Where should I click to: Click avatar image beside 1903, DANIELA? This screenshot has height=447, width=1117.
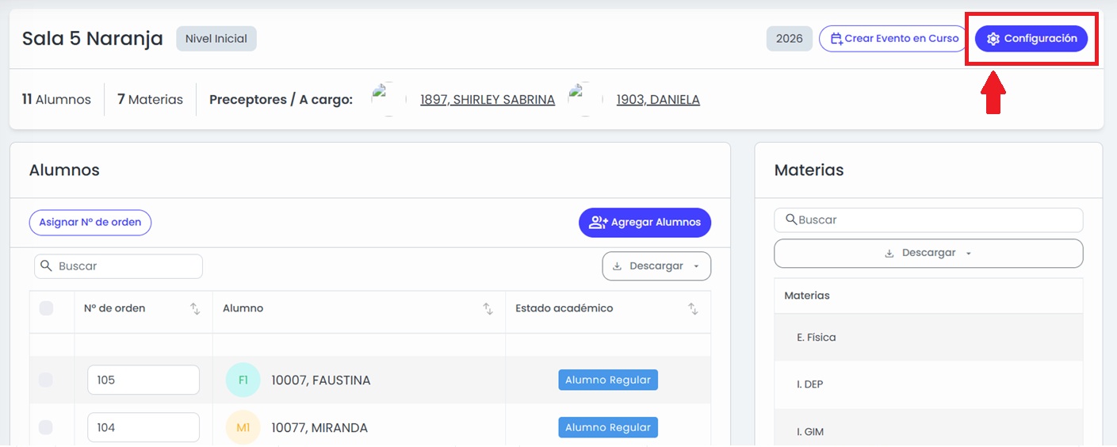click(x=584, y=99)
